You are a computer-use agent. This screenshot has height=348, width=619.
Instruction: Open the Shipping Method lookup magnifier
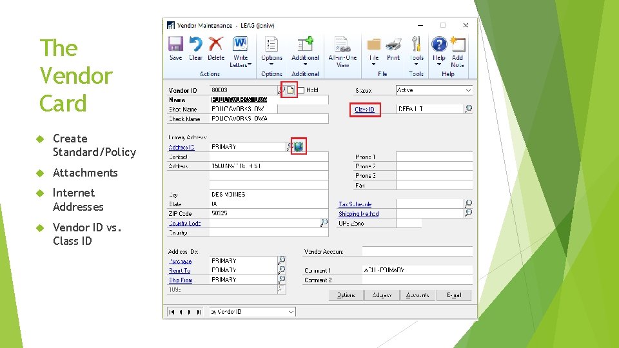tap(468, 213)
